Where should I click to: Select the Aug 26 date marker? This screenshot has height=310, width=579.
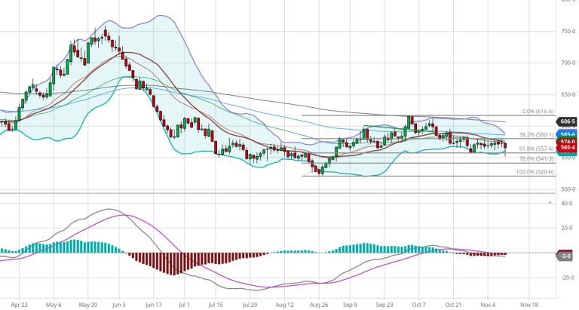(318, 305)
